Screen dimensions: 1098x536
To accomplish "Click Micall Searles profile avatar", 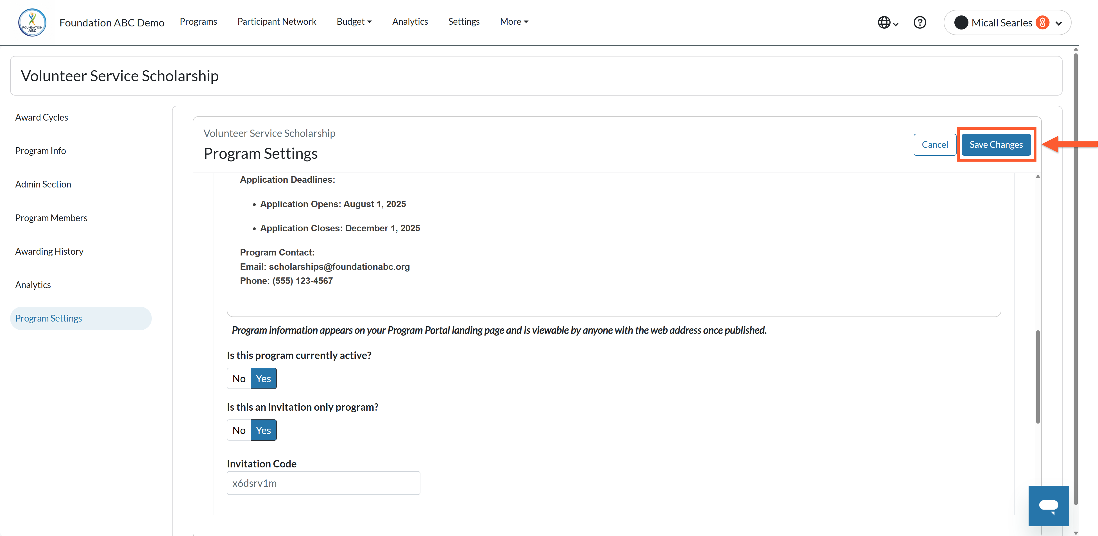I will click(x=961, y=22).
